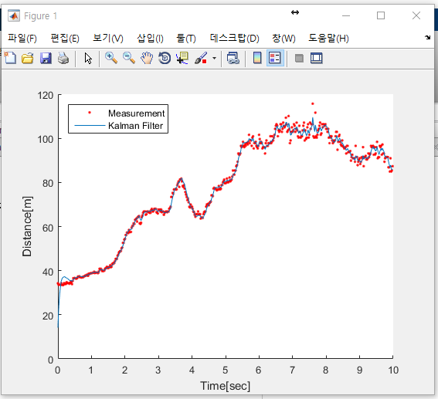Choose the Brush/Select Data tool

coord(201,59)
